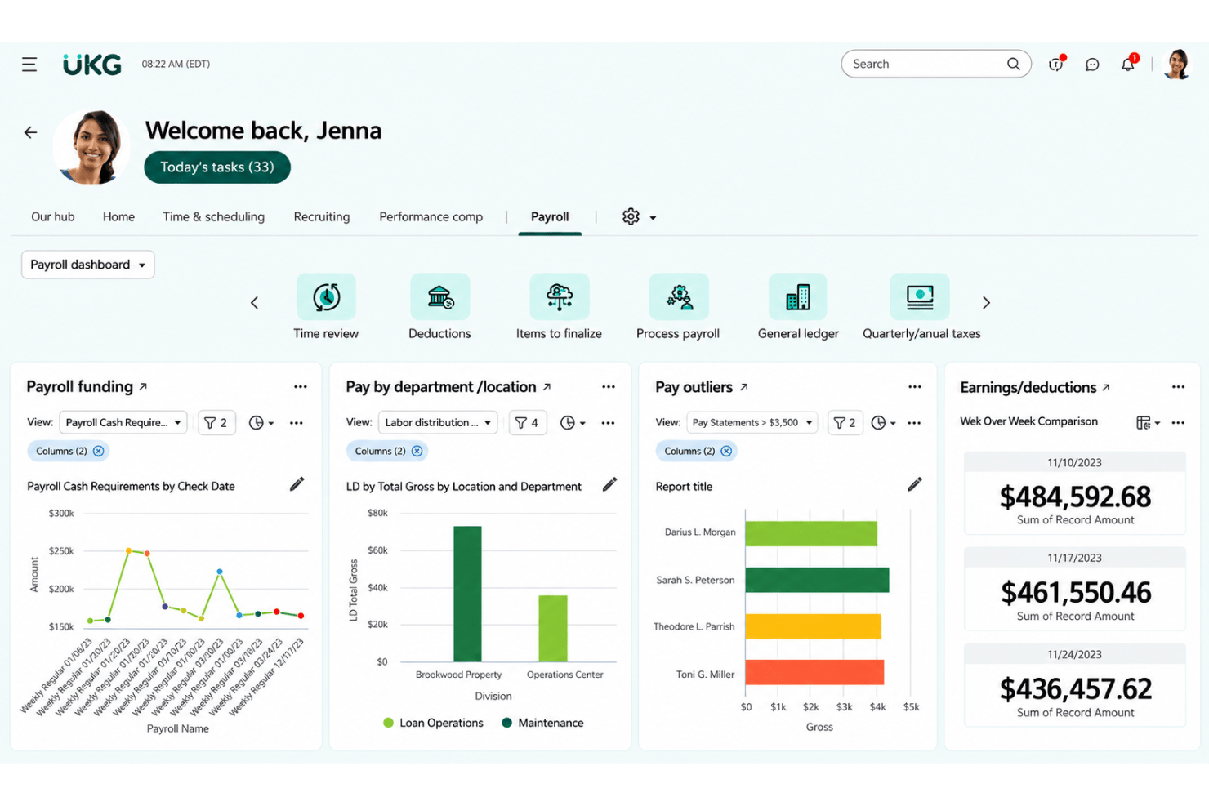Remove Columns (2) chip in Pay outliers

pyautogui.click(x=726, y=451)
